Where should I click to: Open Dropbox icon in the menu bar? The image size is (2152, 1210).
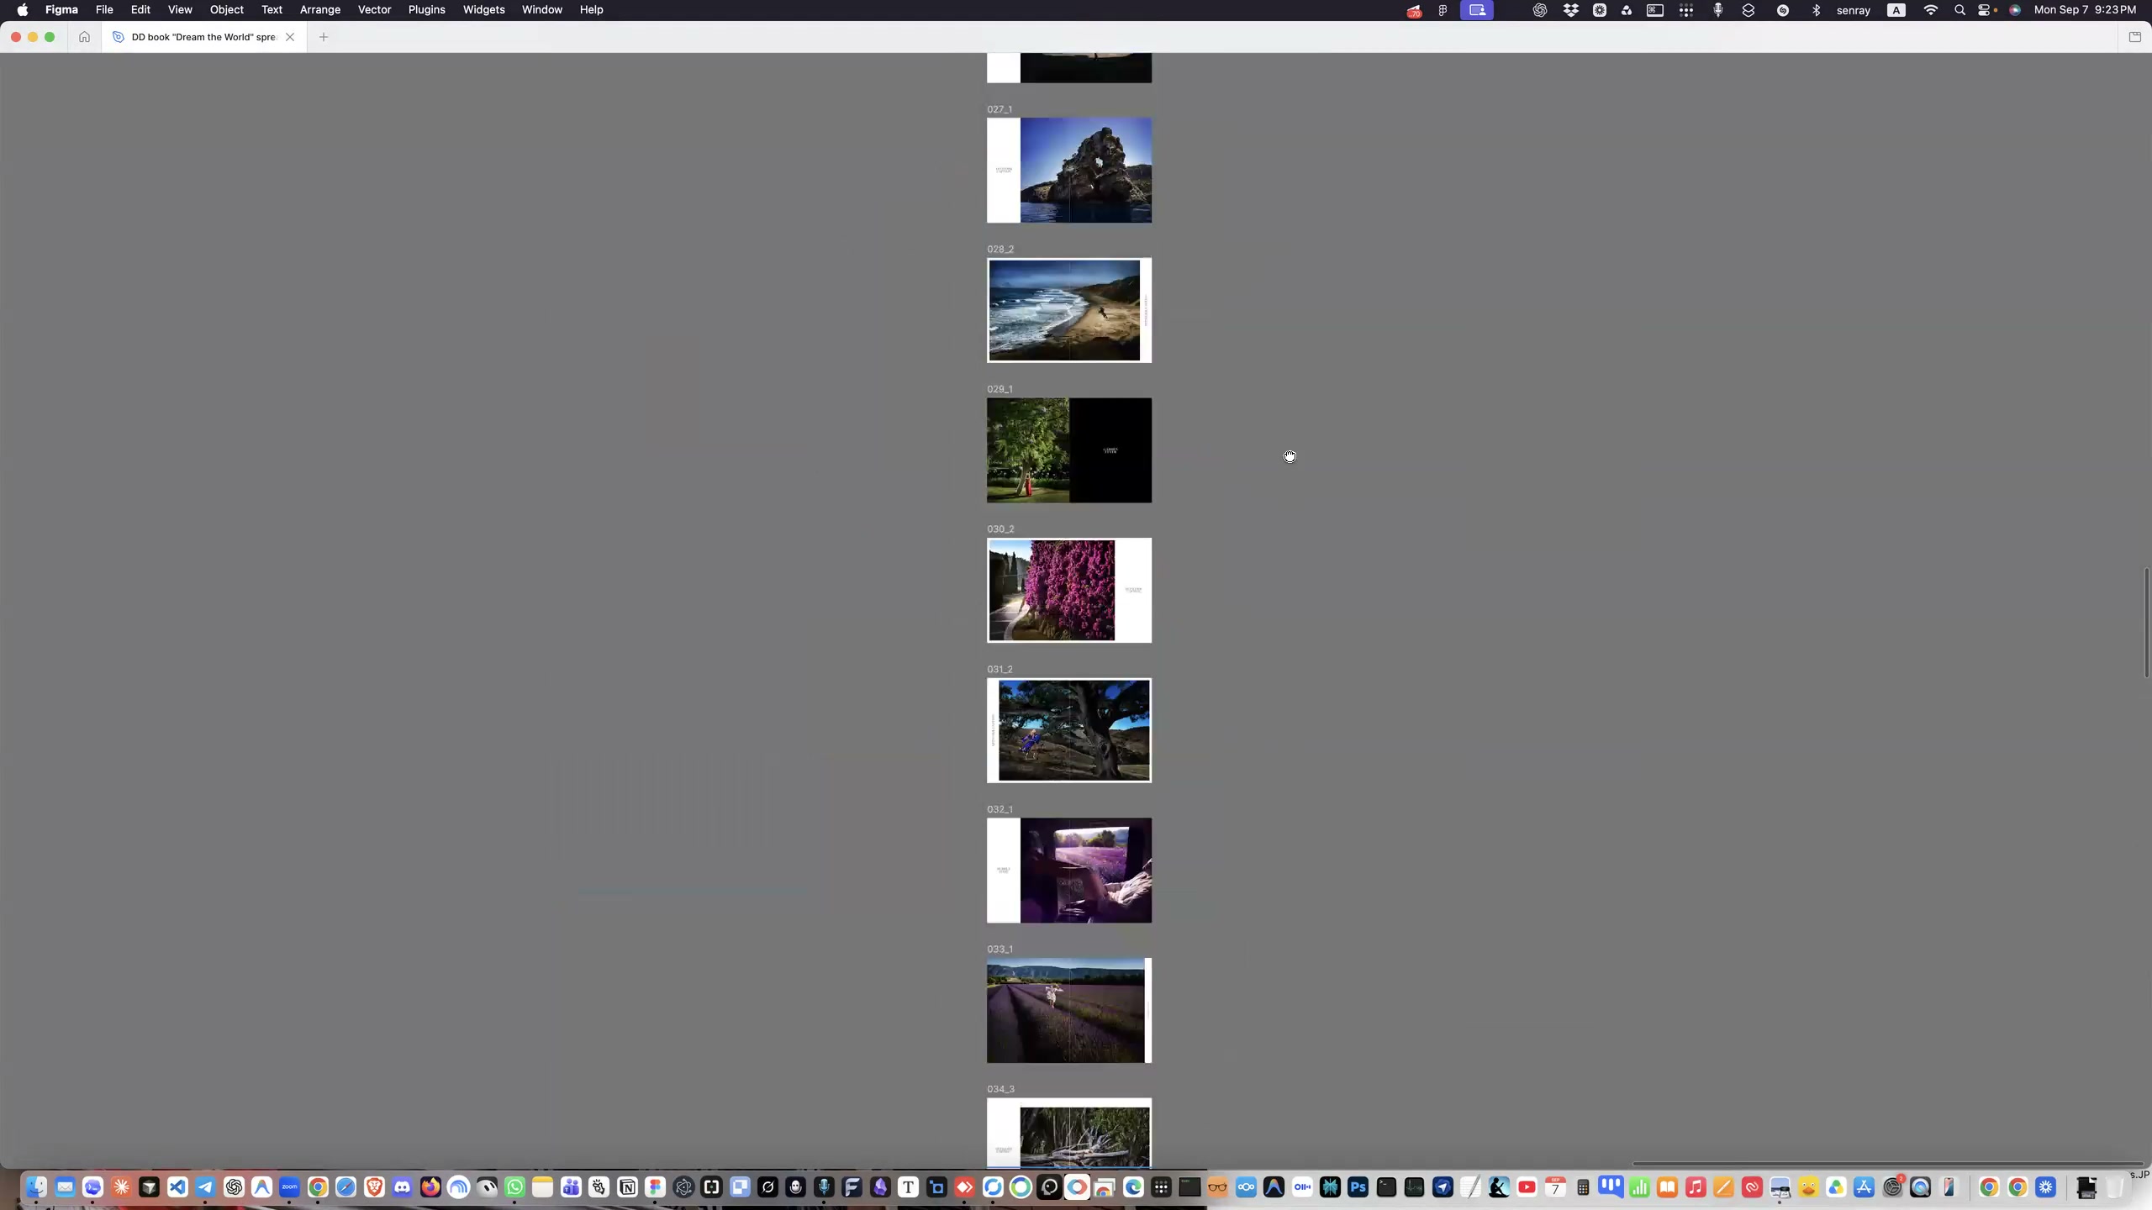[x=1570, y=10]
